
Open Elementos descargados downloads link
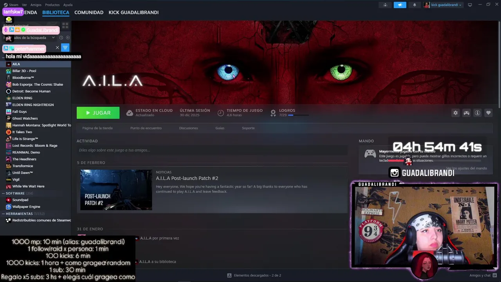coord(254,275)
